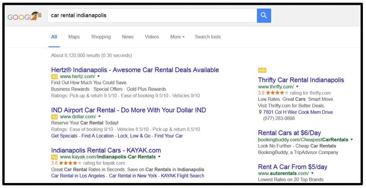Click KAYAK Flight Search sitelink
The image size is (366, 188).
tap(183, 176)
